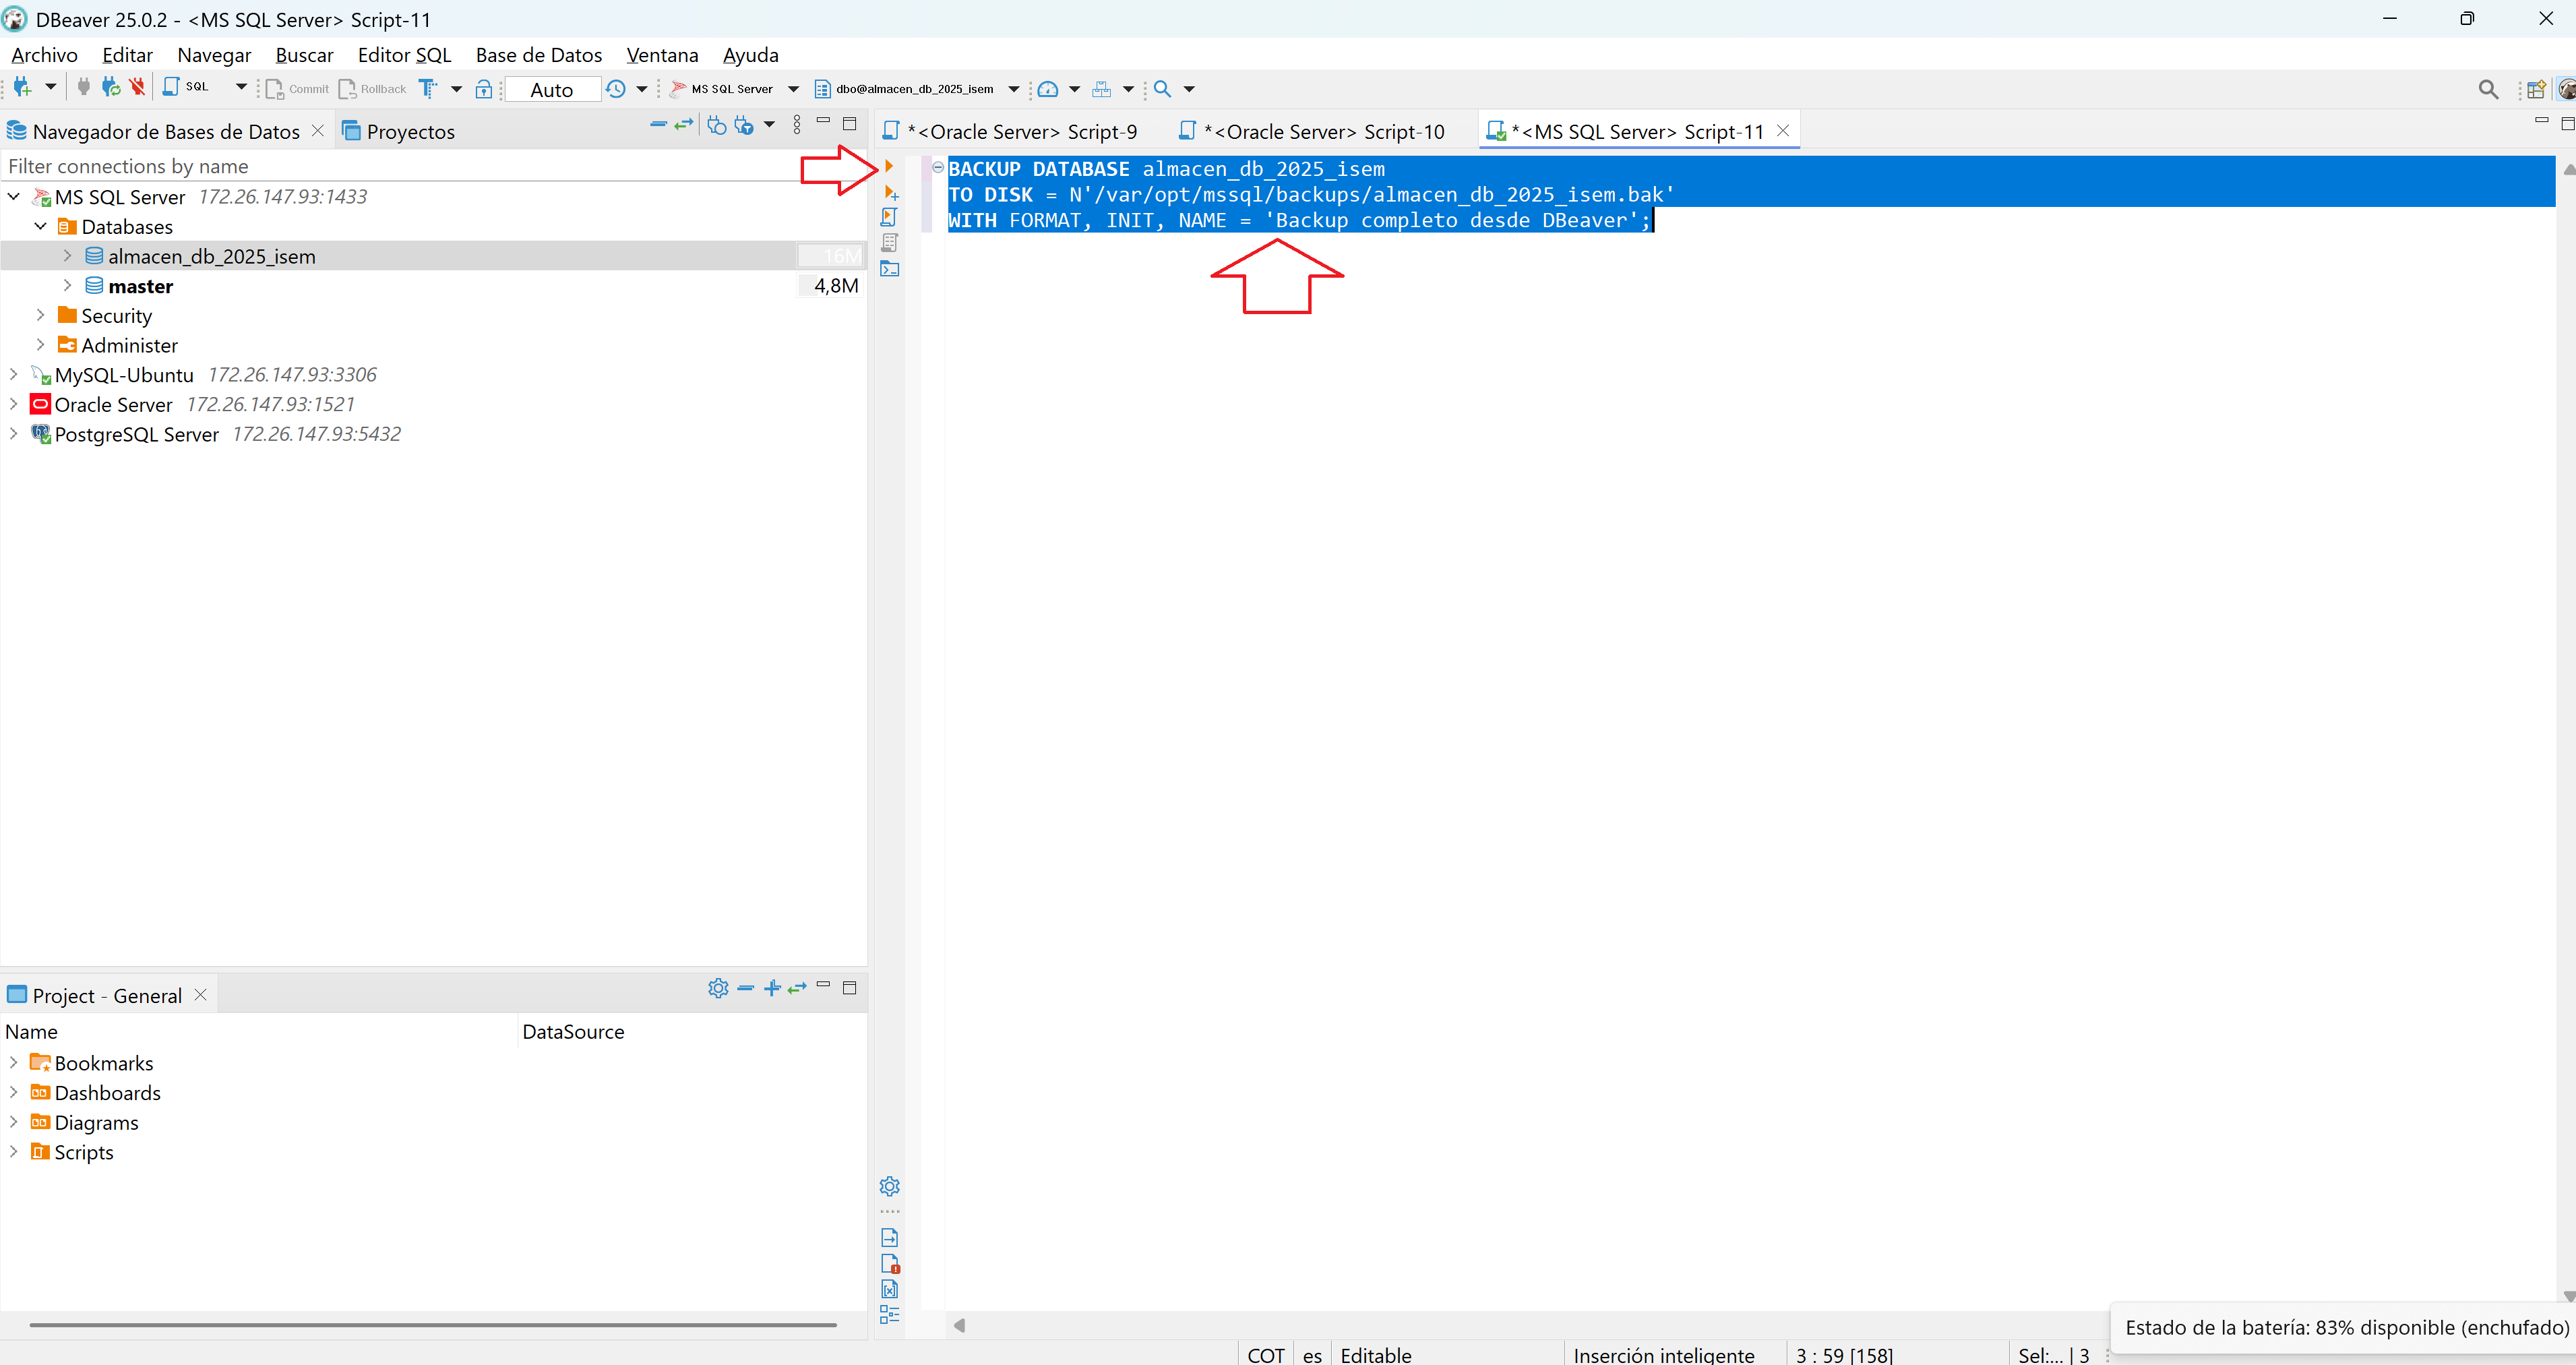Viewport: 2576px width, 1365px height.
Task: Open the Editor SQL menu
Action: tap(404, 55)
